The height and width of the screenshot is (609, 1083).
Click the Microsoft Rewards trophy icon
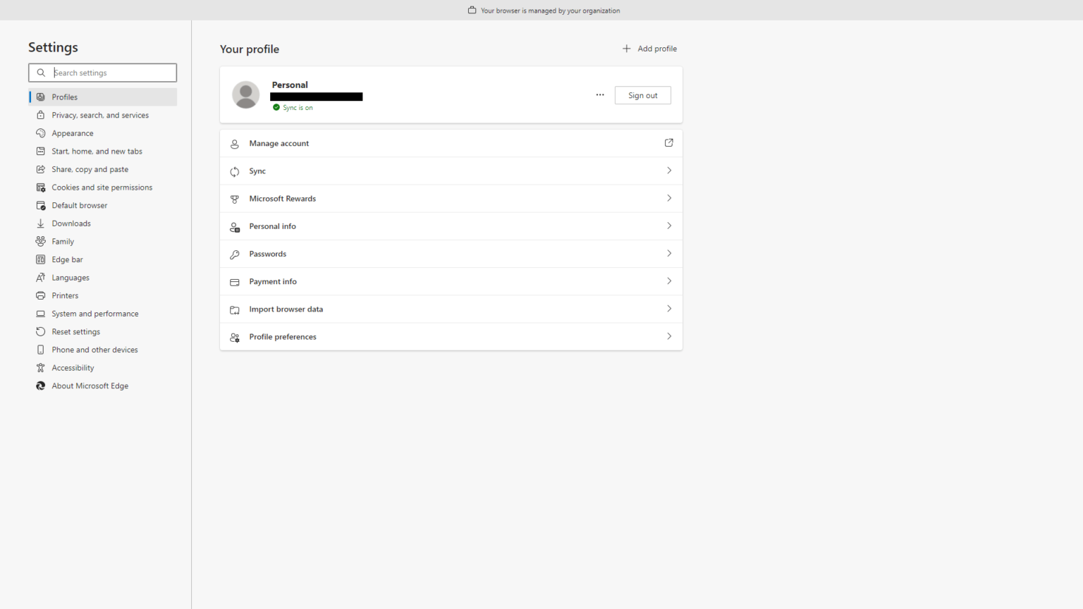(x=234, y=198)
